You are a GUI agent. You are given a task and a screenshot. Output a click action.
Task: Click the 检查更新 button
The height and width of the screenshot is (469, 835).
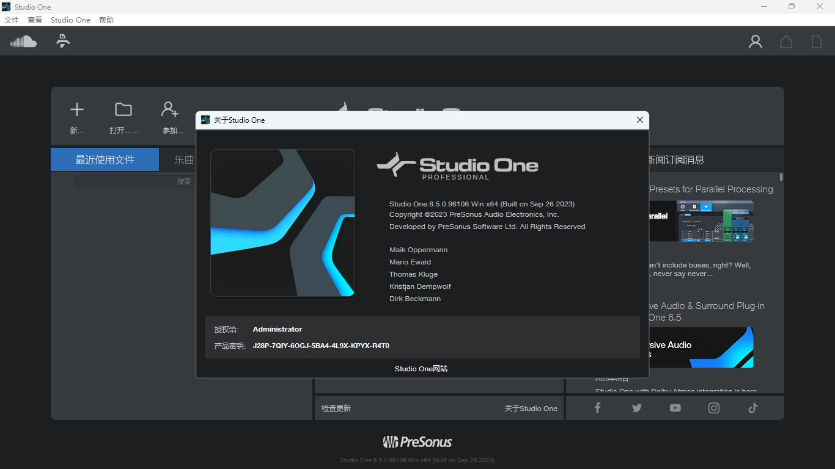pyautogui.click(x=336, y=409)
